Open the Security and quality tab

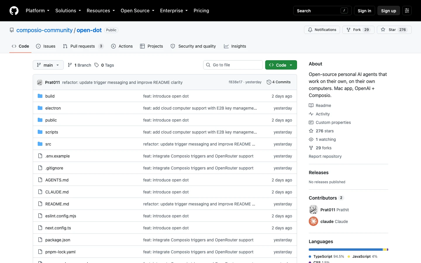pyautogui.click(x=193, y=46)
